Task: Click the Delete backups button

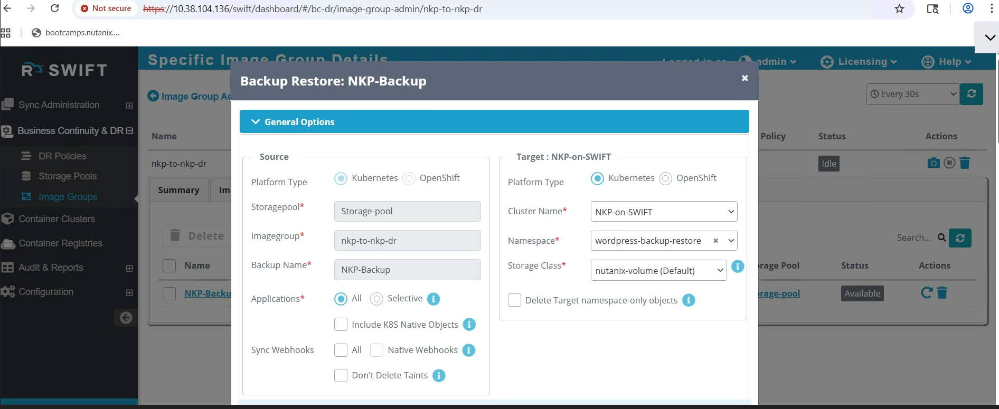Action: coord(197,236)
